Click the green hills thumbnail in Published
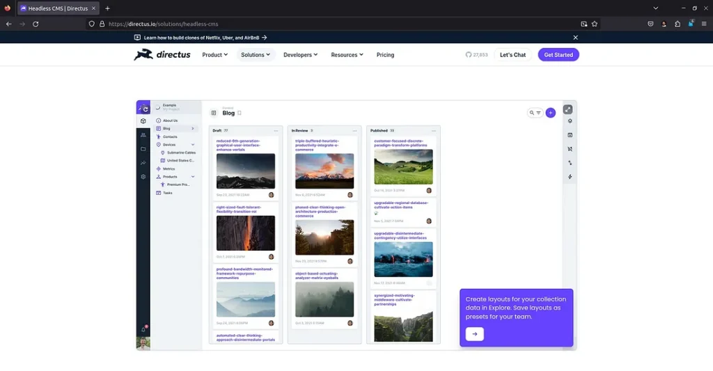The height and width of the screenshot is (371, 713). point(403,166)
